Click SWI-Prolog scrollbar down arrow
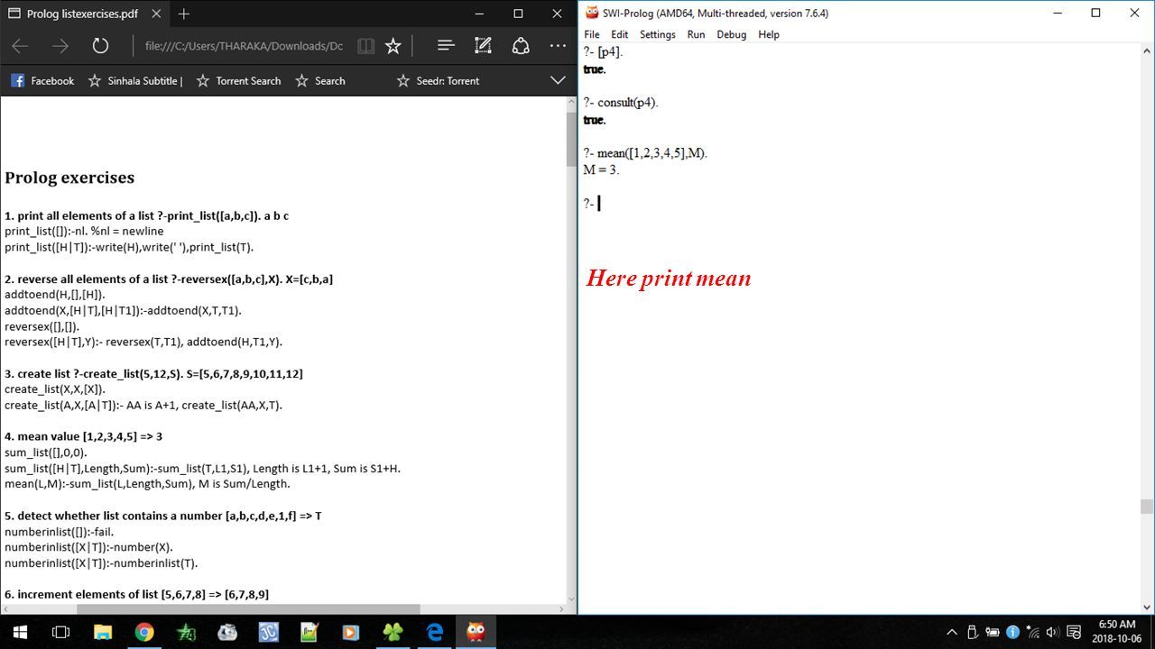 pos(1147,608)
